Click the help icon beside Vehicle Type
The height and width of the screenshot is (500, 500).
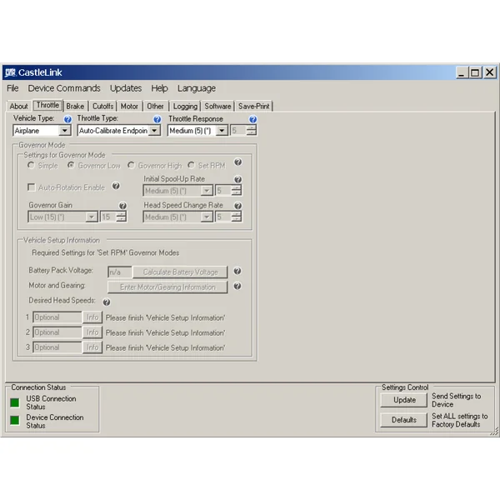coord(67,119)
